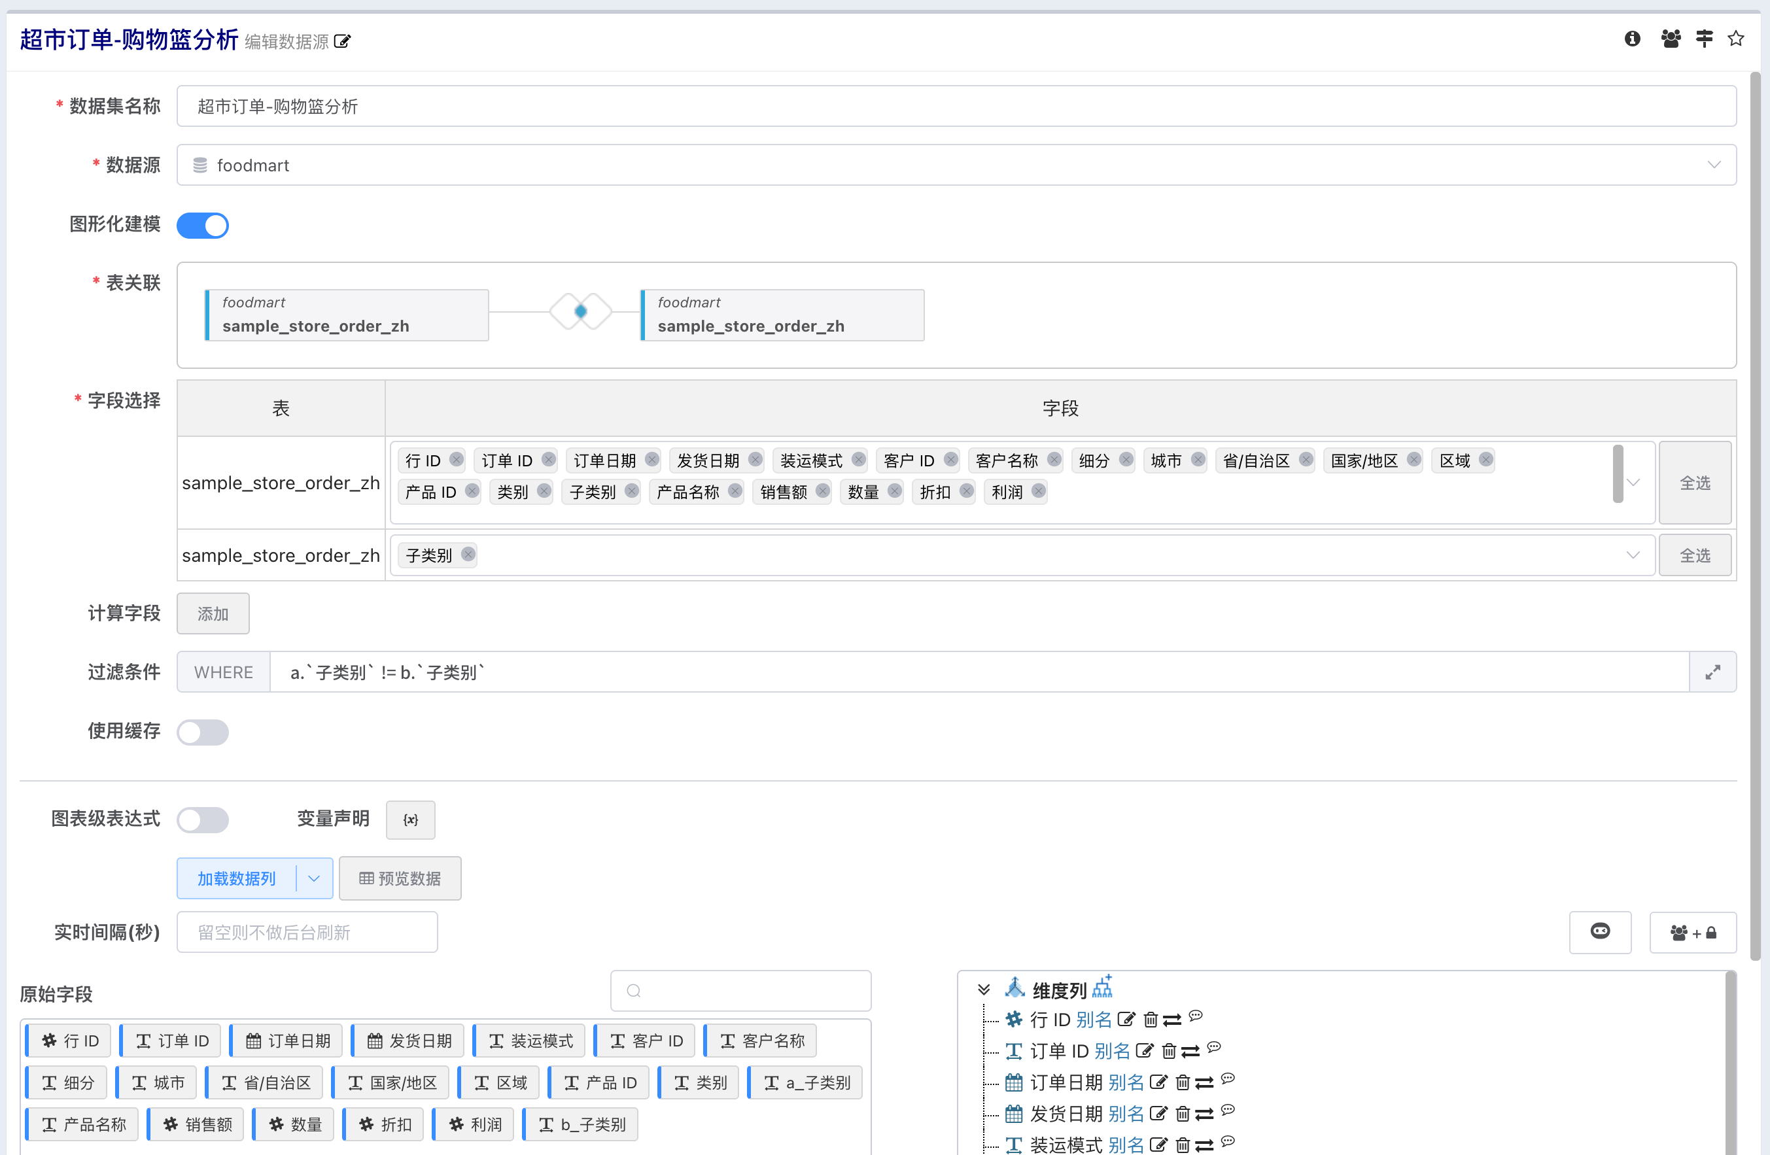Select the 销售额 raw field chip
Screen dimensions: 1770x1155
(x=196, y=1124)
